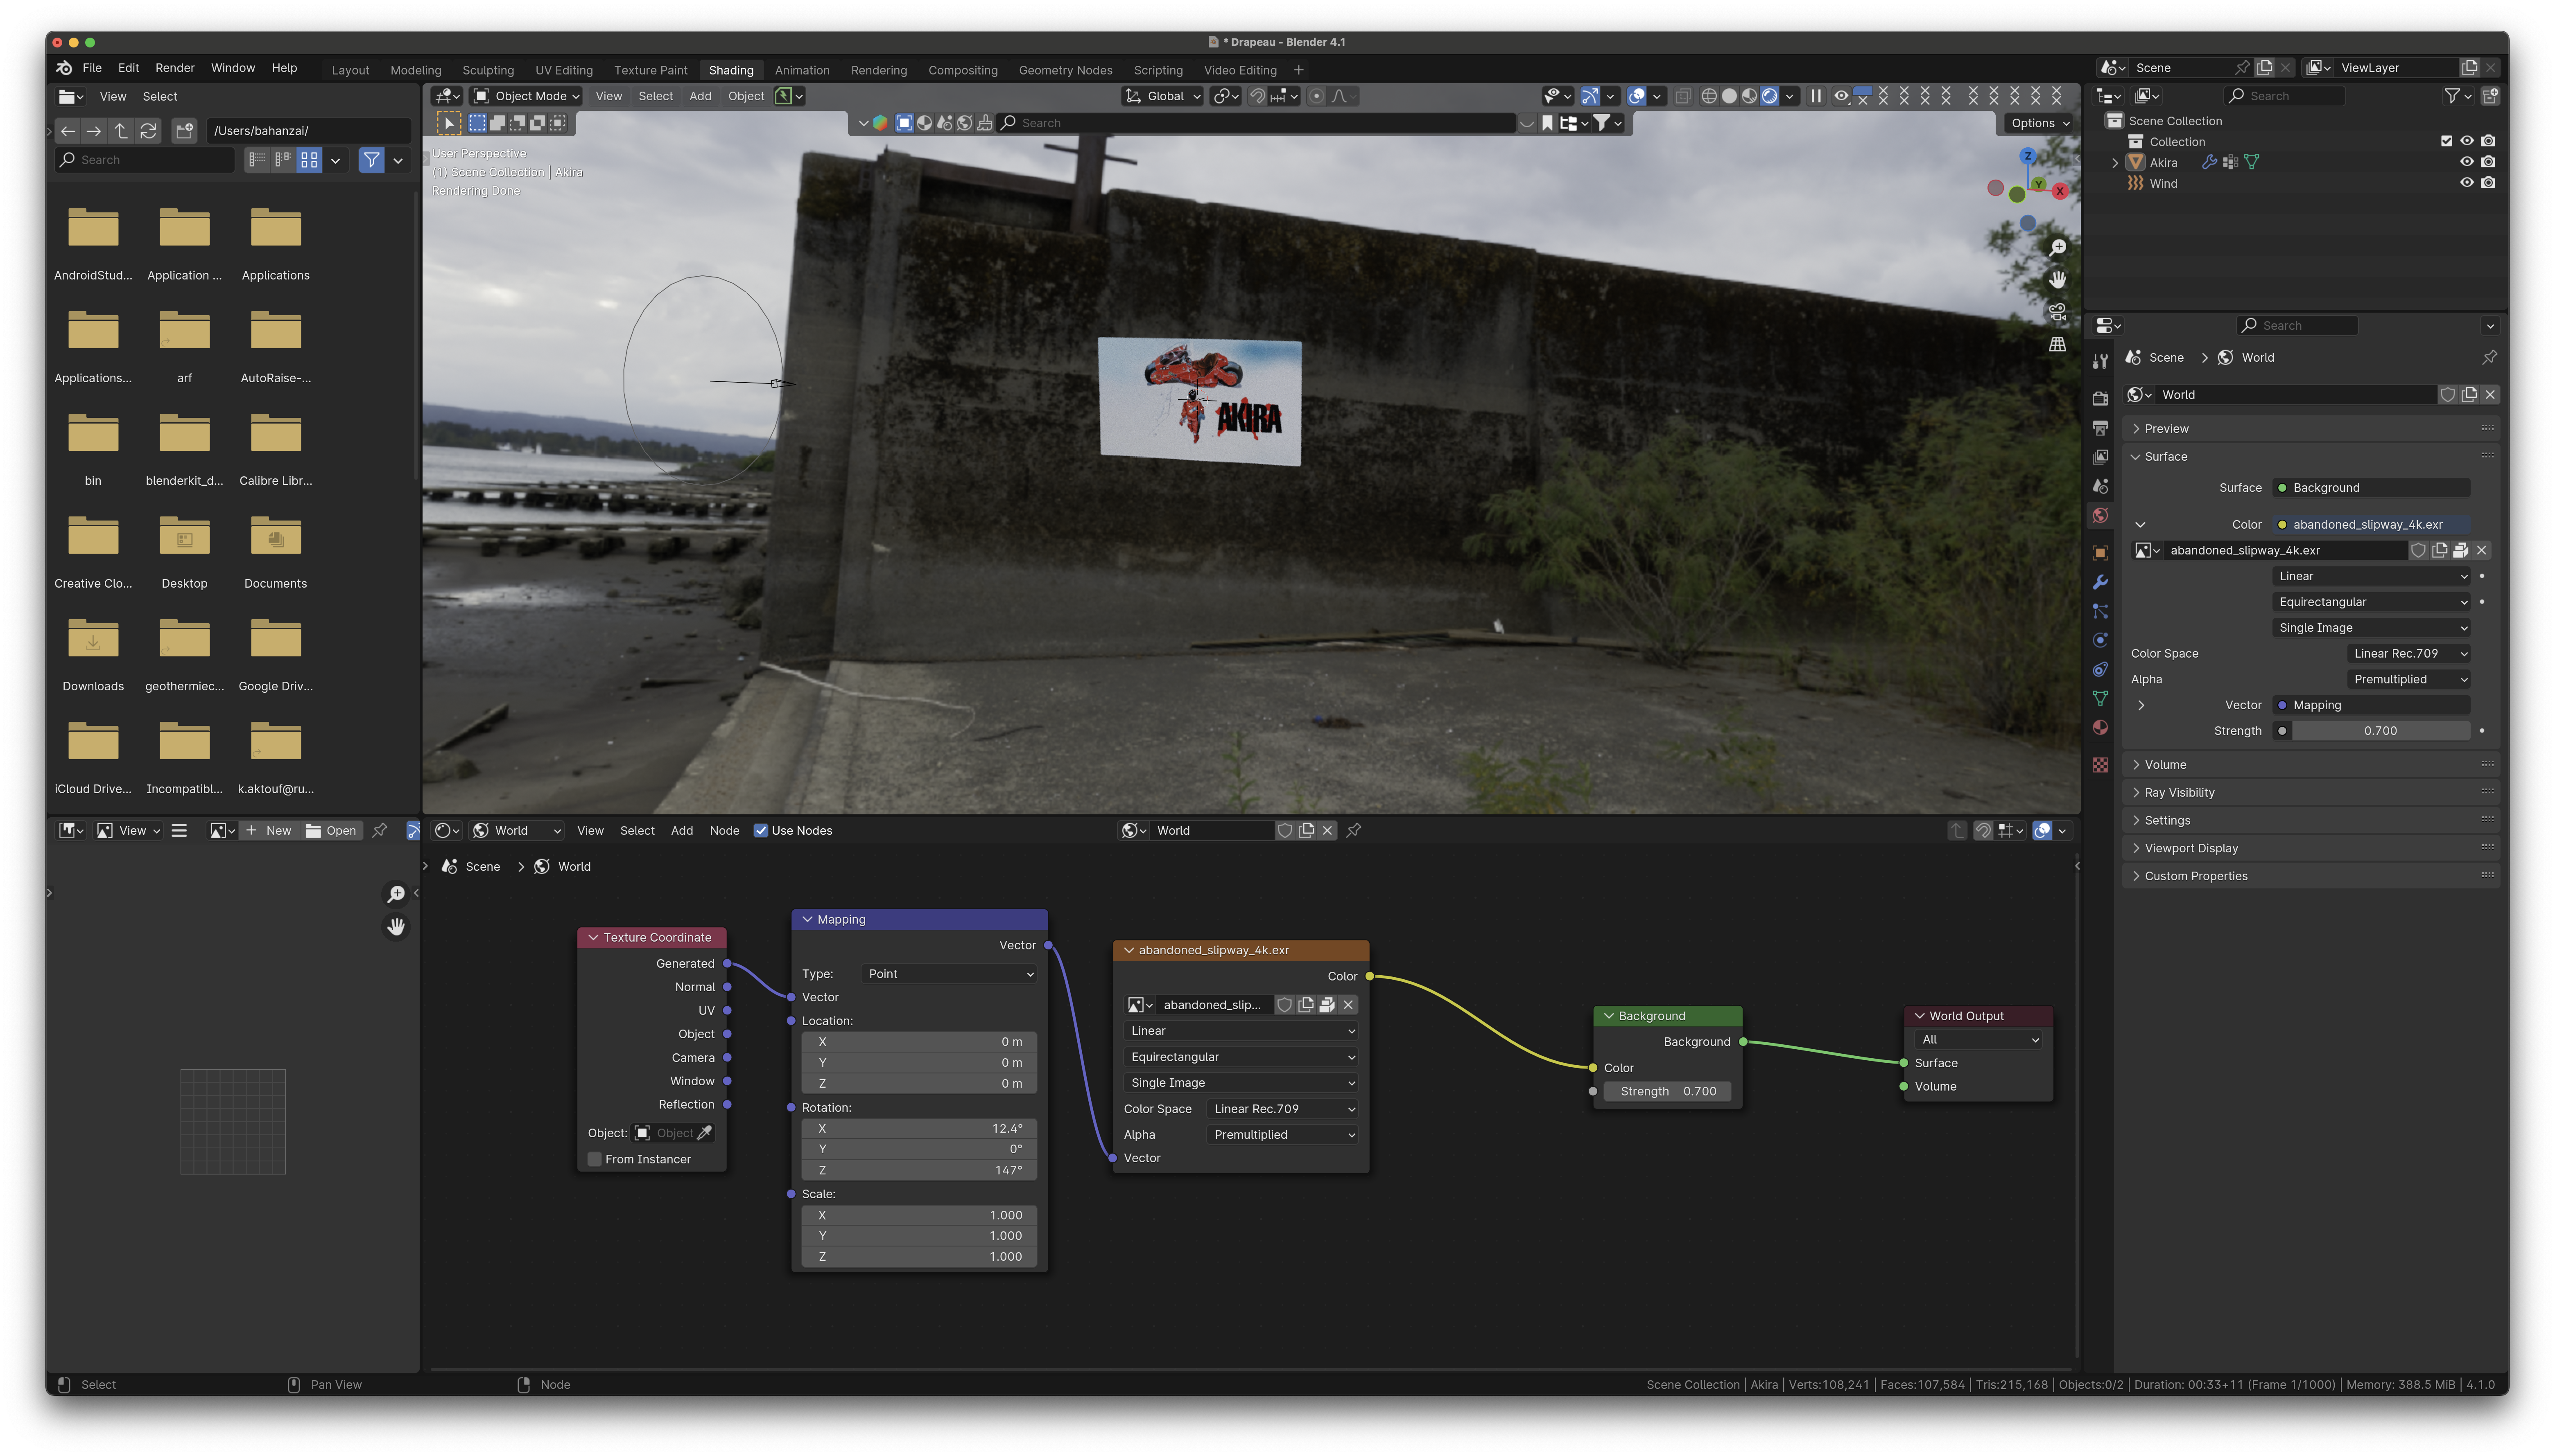This screenshot has width=2555, height=1456.
Task: Open the File menu
Action: tap(92, 68)
